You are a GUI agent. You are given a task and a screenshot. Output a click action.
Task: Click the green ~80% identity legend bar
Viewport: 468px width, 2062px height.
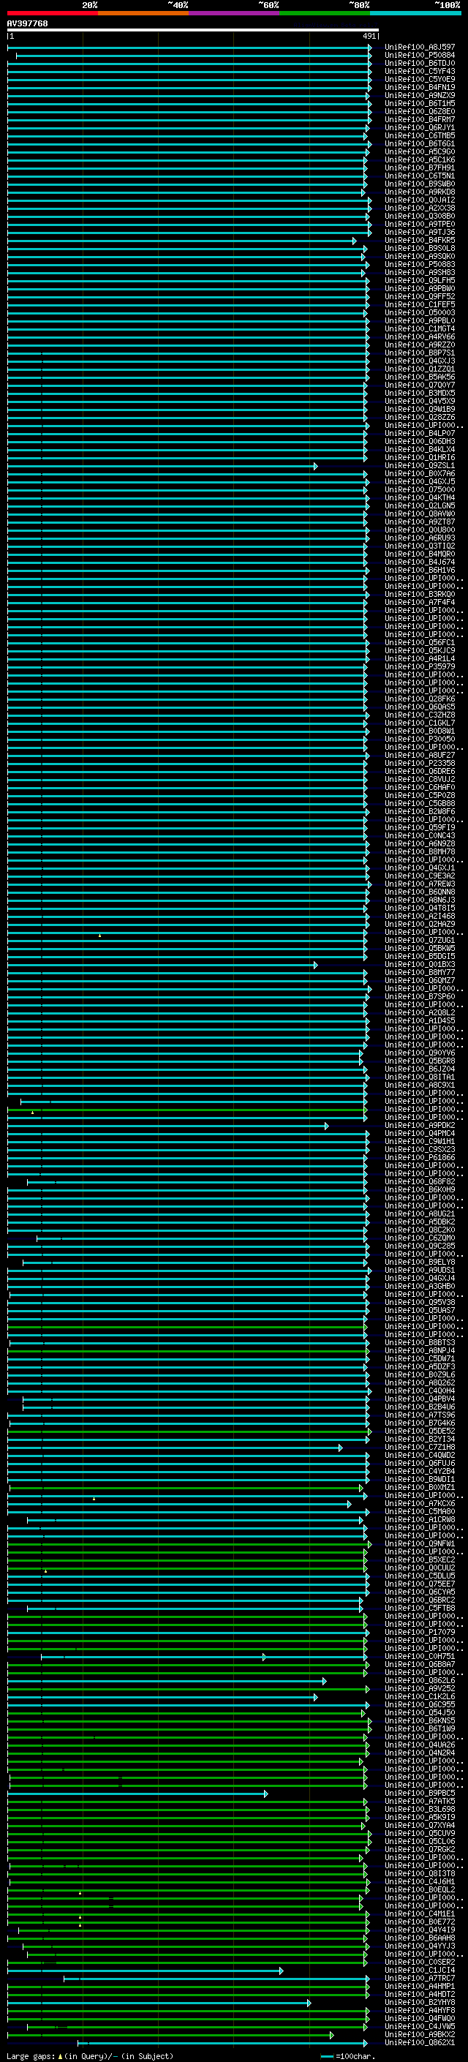coord(325,14)
